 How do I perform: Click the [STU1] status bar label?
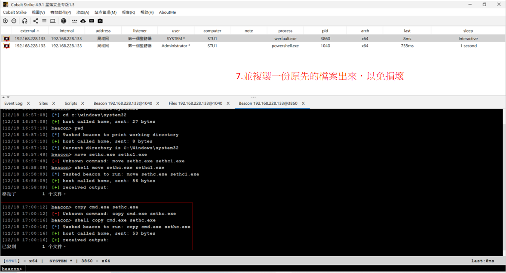pyautogui.click(x=12, y=261)
